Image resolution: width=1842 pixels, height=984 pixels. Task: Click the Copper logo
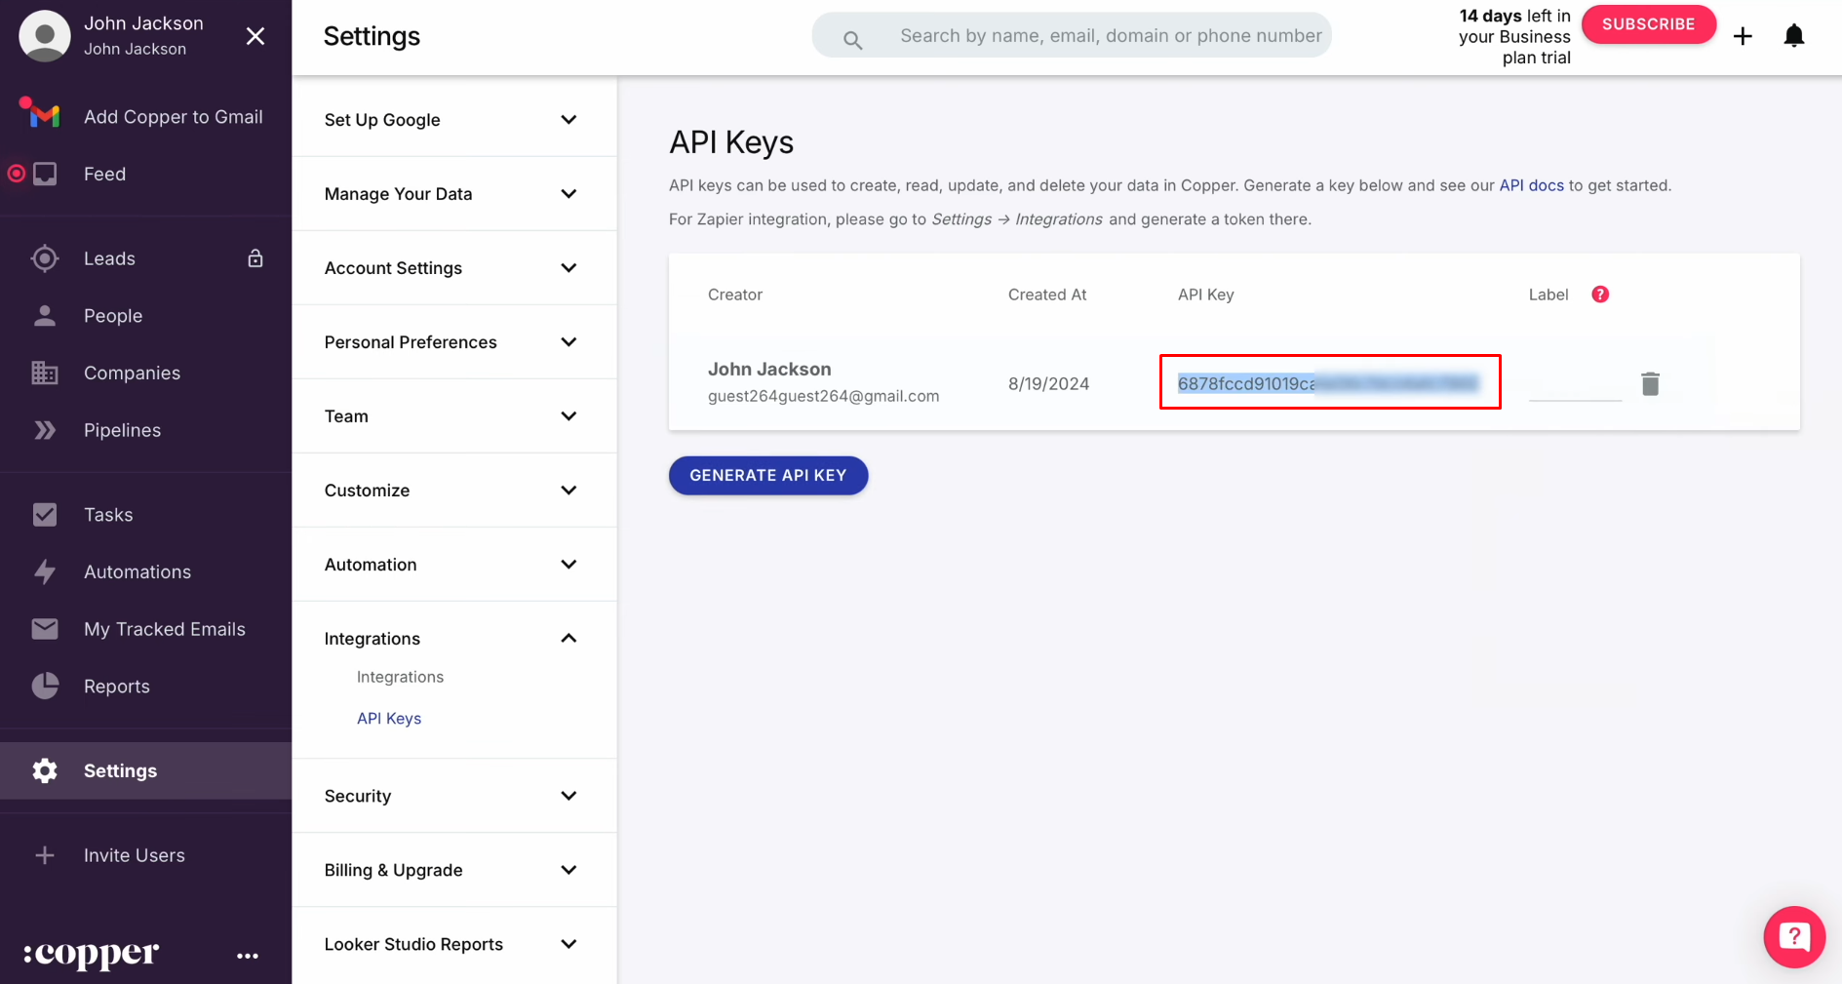91,954
